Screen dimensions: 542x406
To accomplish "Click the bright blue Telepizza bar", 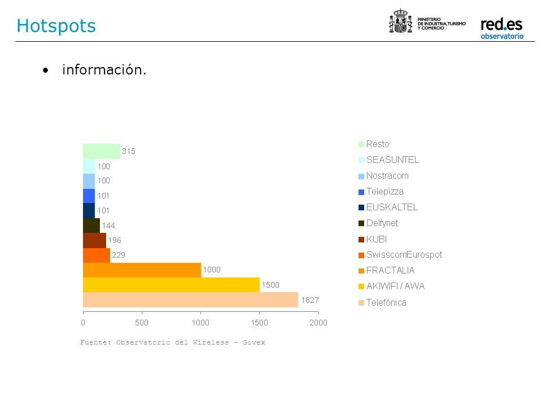I will click(x=89, y=196).
